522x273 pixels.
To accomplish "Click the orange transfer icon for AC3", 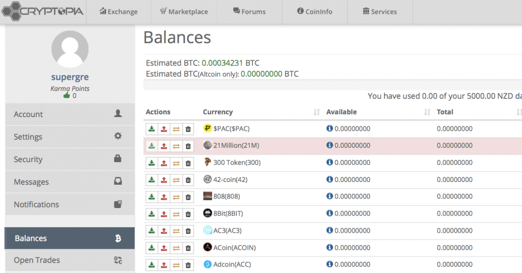I will click(176, 231).
